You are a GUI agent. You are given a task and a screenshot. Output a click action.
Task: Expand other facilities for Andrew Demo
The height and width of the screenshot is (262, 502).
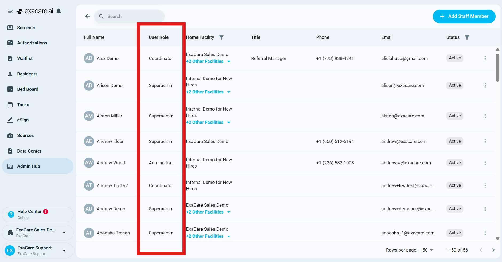pyautogui.click(x=208, y=212)
